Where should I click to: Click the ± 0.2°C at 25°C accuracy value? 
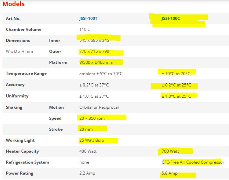176,85
